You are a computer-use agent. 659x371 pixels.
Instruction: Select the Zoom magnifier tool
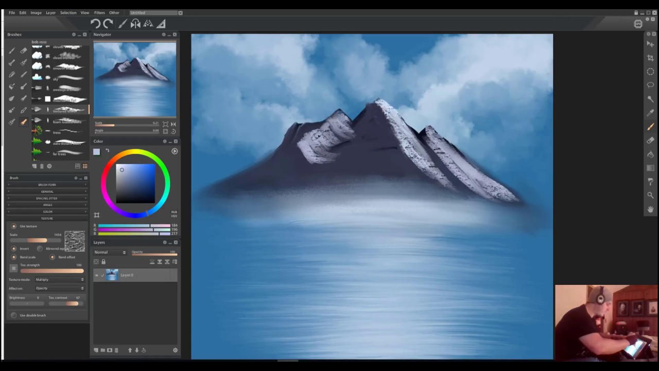click(650, 195)
